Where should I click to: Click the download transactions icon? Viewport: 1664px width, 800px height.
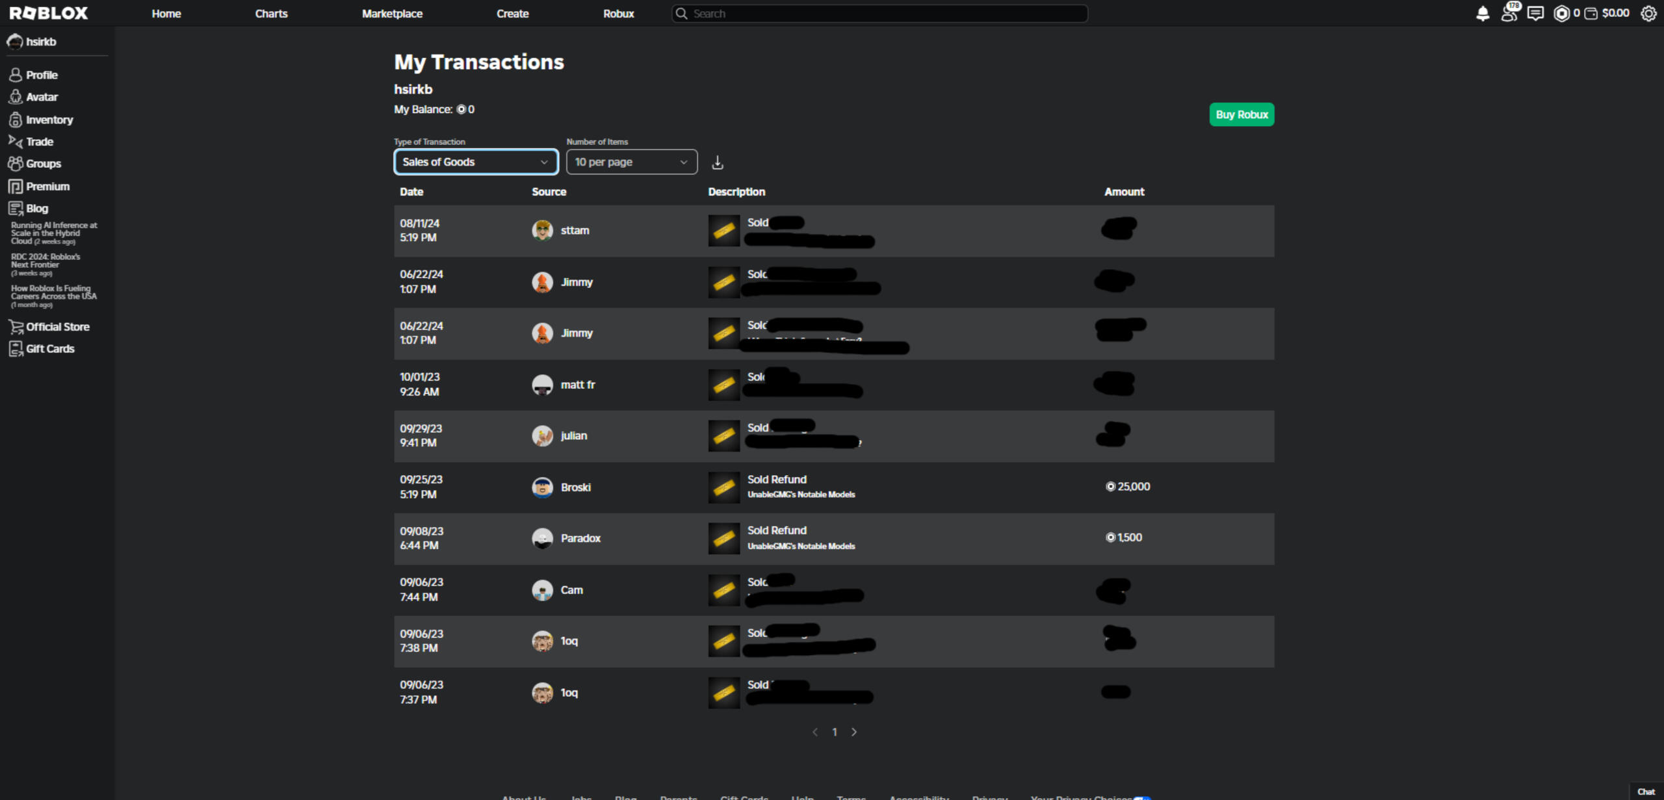coord(718,162)
